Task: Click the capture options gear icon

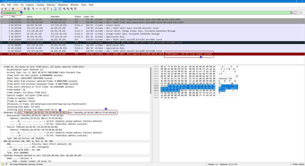Action: pos(13,9)
